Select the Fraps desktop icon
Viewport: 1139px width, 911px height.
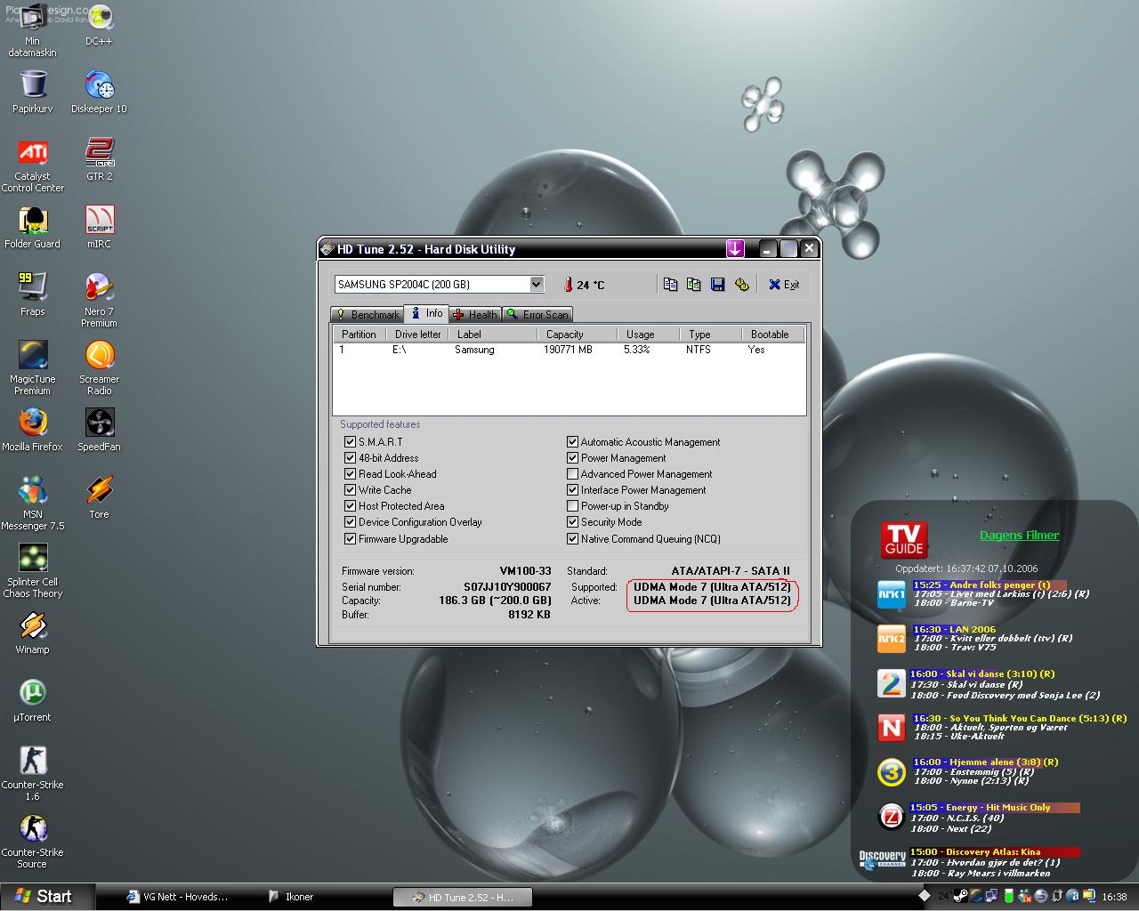tap(33, 295)
